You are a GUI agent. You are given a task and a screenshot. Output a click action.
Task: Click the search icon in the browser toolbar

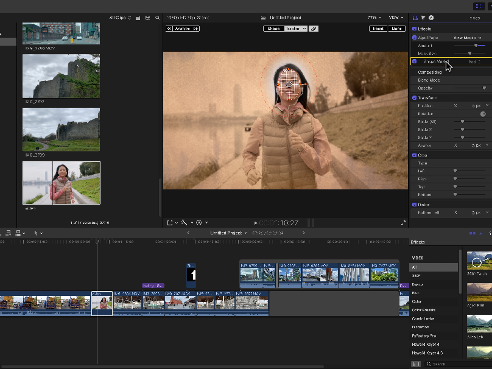tap(158, 18)
